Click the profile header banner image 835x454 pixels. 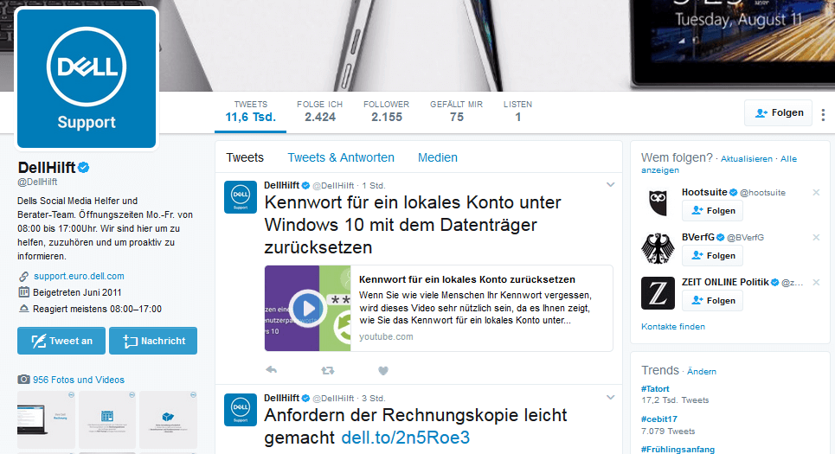417,45
